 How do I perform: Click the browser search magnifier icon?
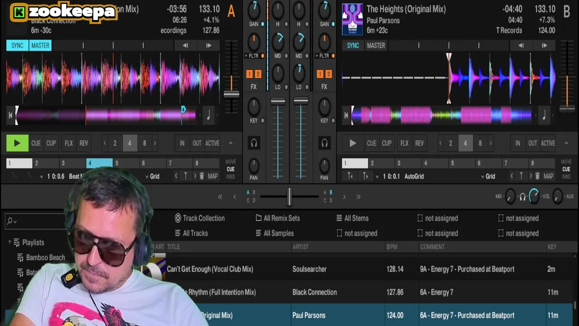[10, 221]
